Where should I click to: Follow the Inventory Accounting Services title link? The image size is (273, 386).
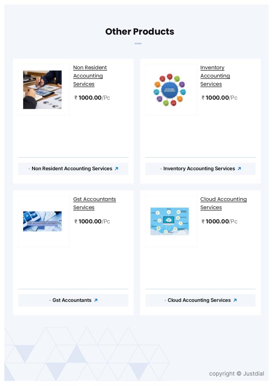[215, 76]
